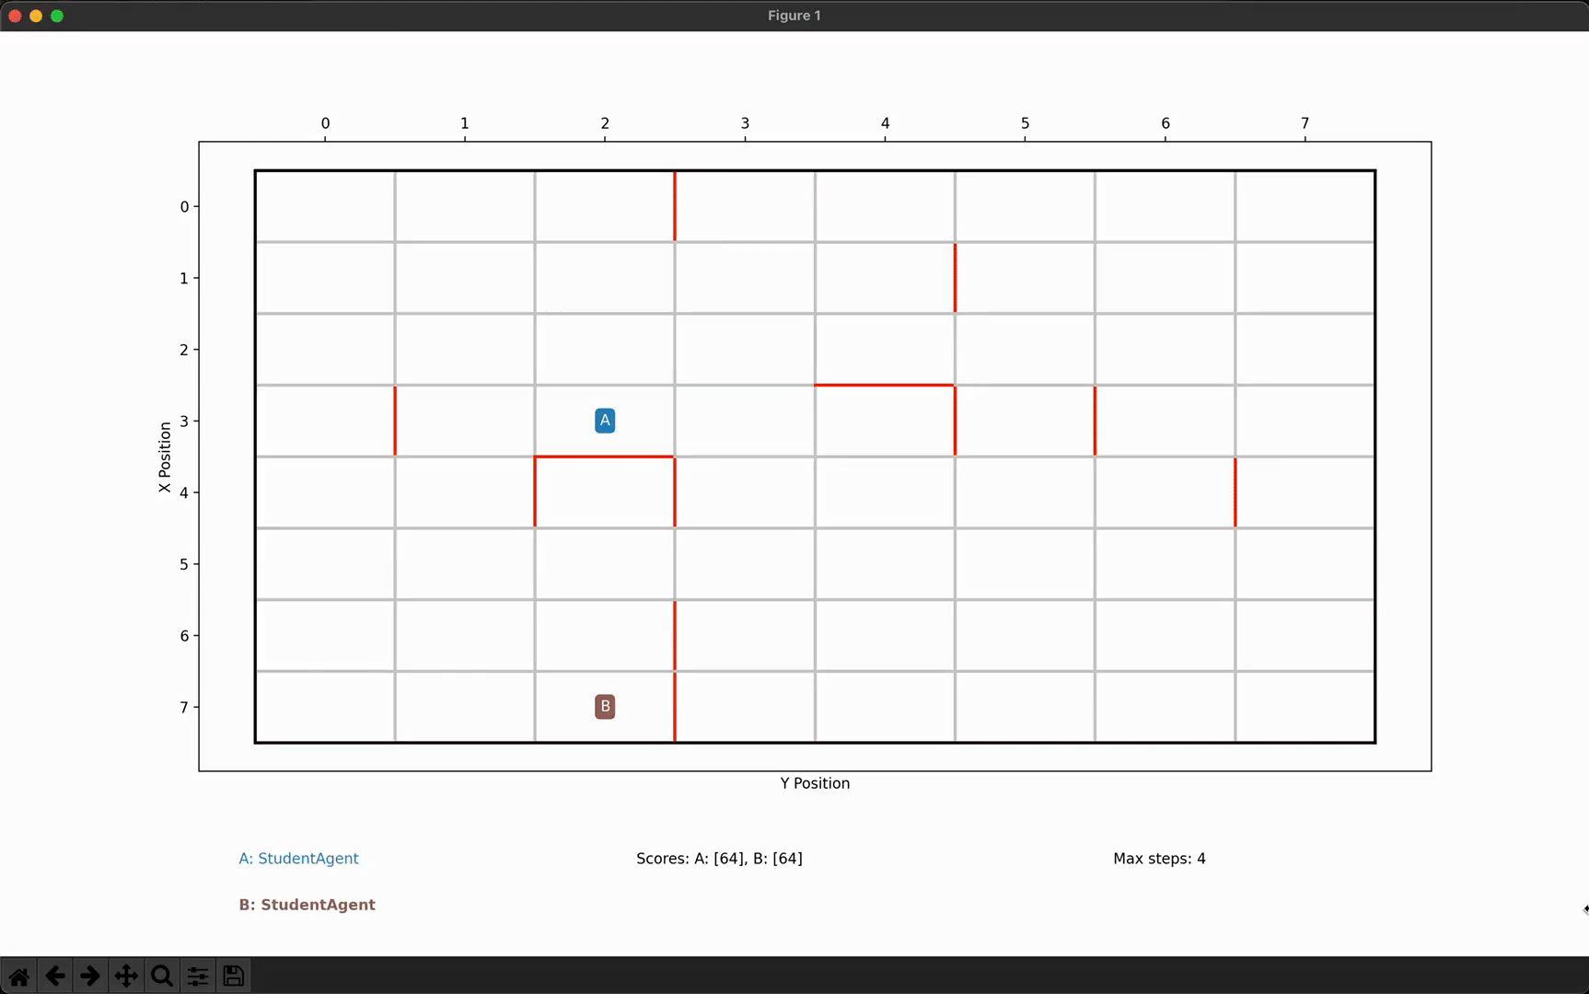This screenshot has height=994, width=1589.
Task: Select the Pan axes tool
Action: click(126, 976)
